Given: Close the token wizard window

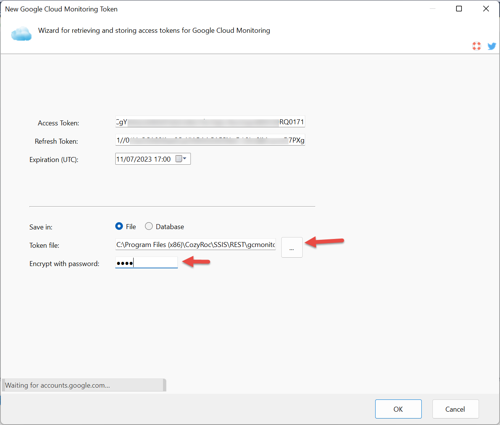Looking at the screenshot, I should tap(486, 9).
